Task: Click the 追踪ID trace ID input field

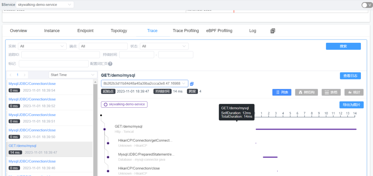Action: (x=61, y=55)
